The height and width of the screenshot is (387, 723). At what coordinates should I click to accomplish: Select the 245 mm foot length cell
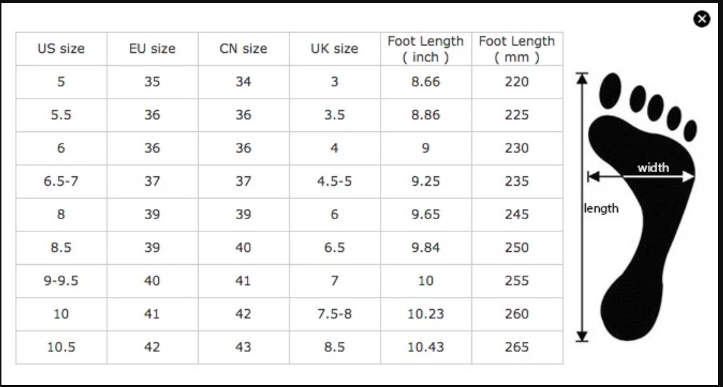pyautogui.click(x=516, y=214)
